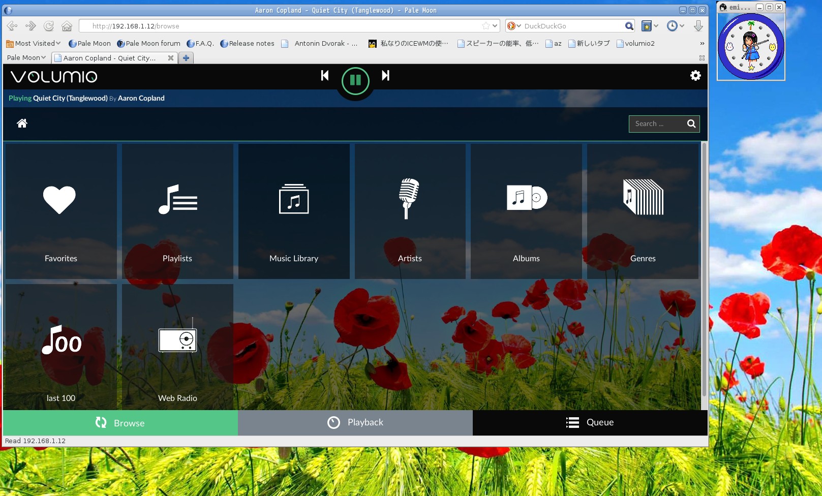Open Volumio settings gear menu

tap(695, 76)
